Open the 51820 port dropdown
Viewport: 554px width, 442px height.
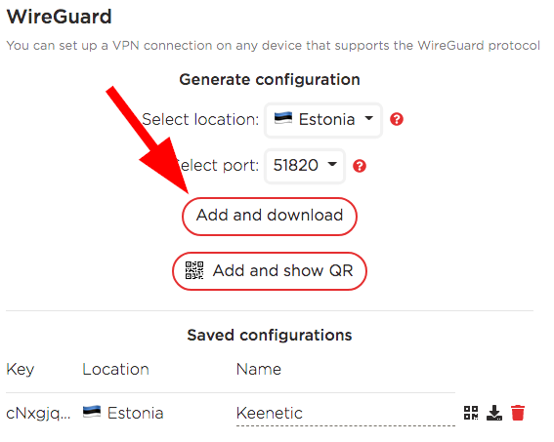(305, 166)
